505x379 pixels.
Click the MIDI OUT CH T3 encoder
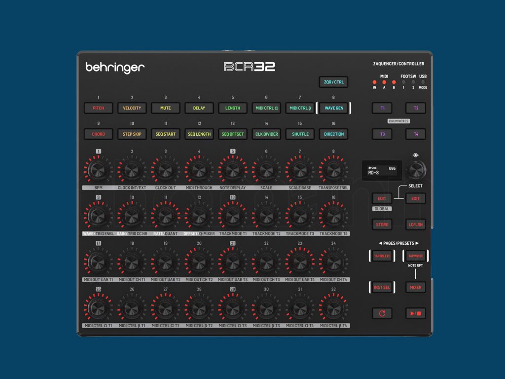point(266,262)
